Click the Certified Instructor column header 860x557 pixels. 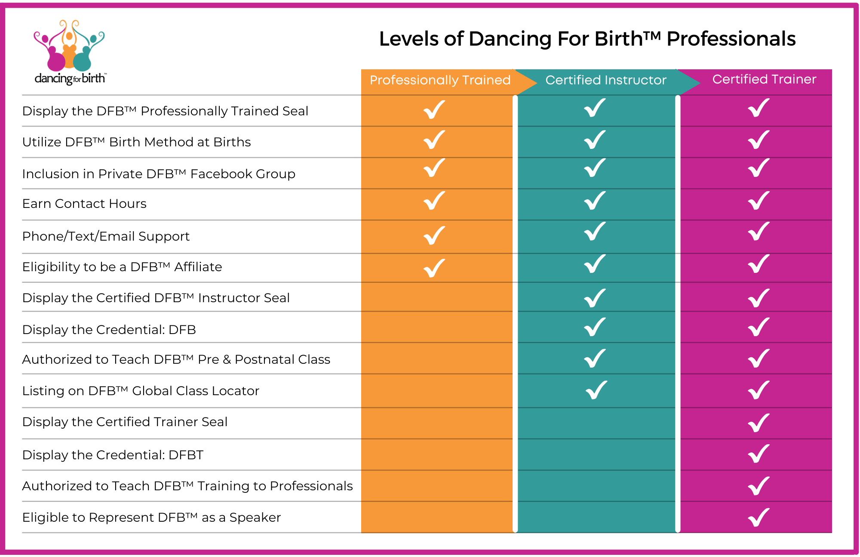pyautogui.click(x=605, y=80)
